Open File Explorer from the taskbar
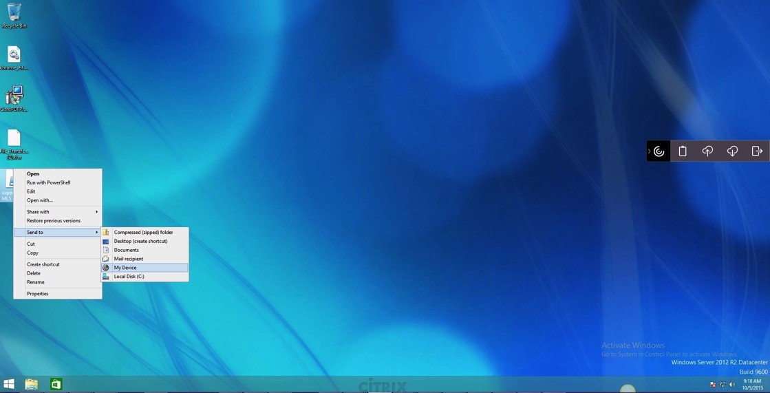Screen dimensions: 770x393 (32, 384)
